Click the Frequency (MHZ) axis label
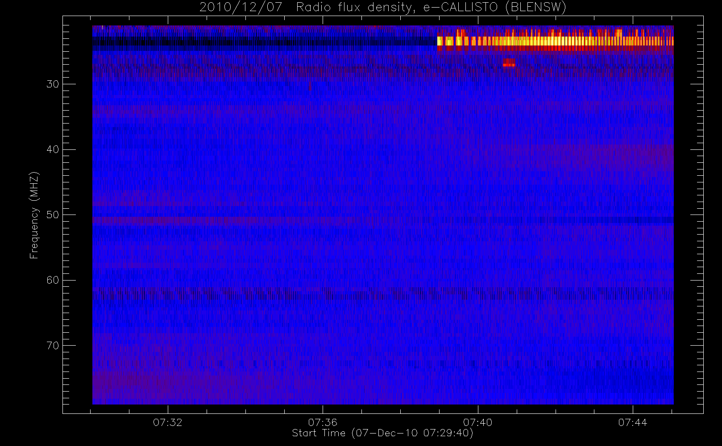722x446 pixels. click(34, 215)
